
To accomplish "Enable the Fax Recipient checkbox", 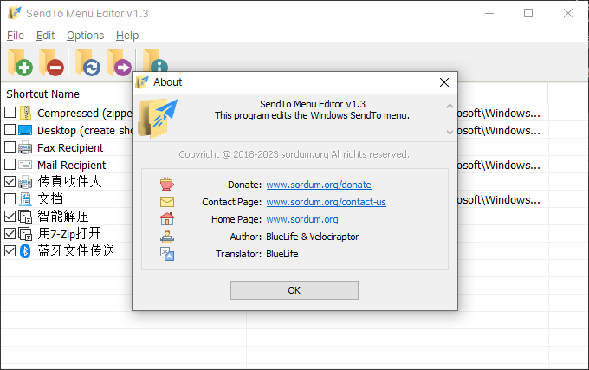I will (x=10, y=146).
